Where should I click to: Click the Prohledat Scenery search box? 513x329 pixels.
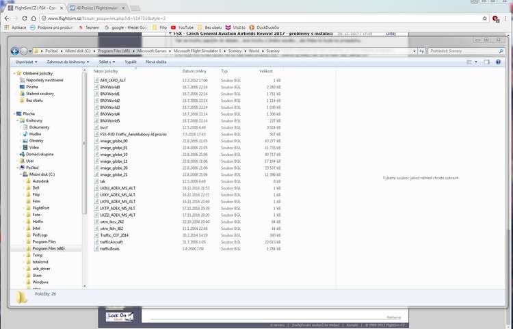pos(466,51)
